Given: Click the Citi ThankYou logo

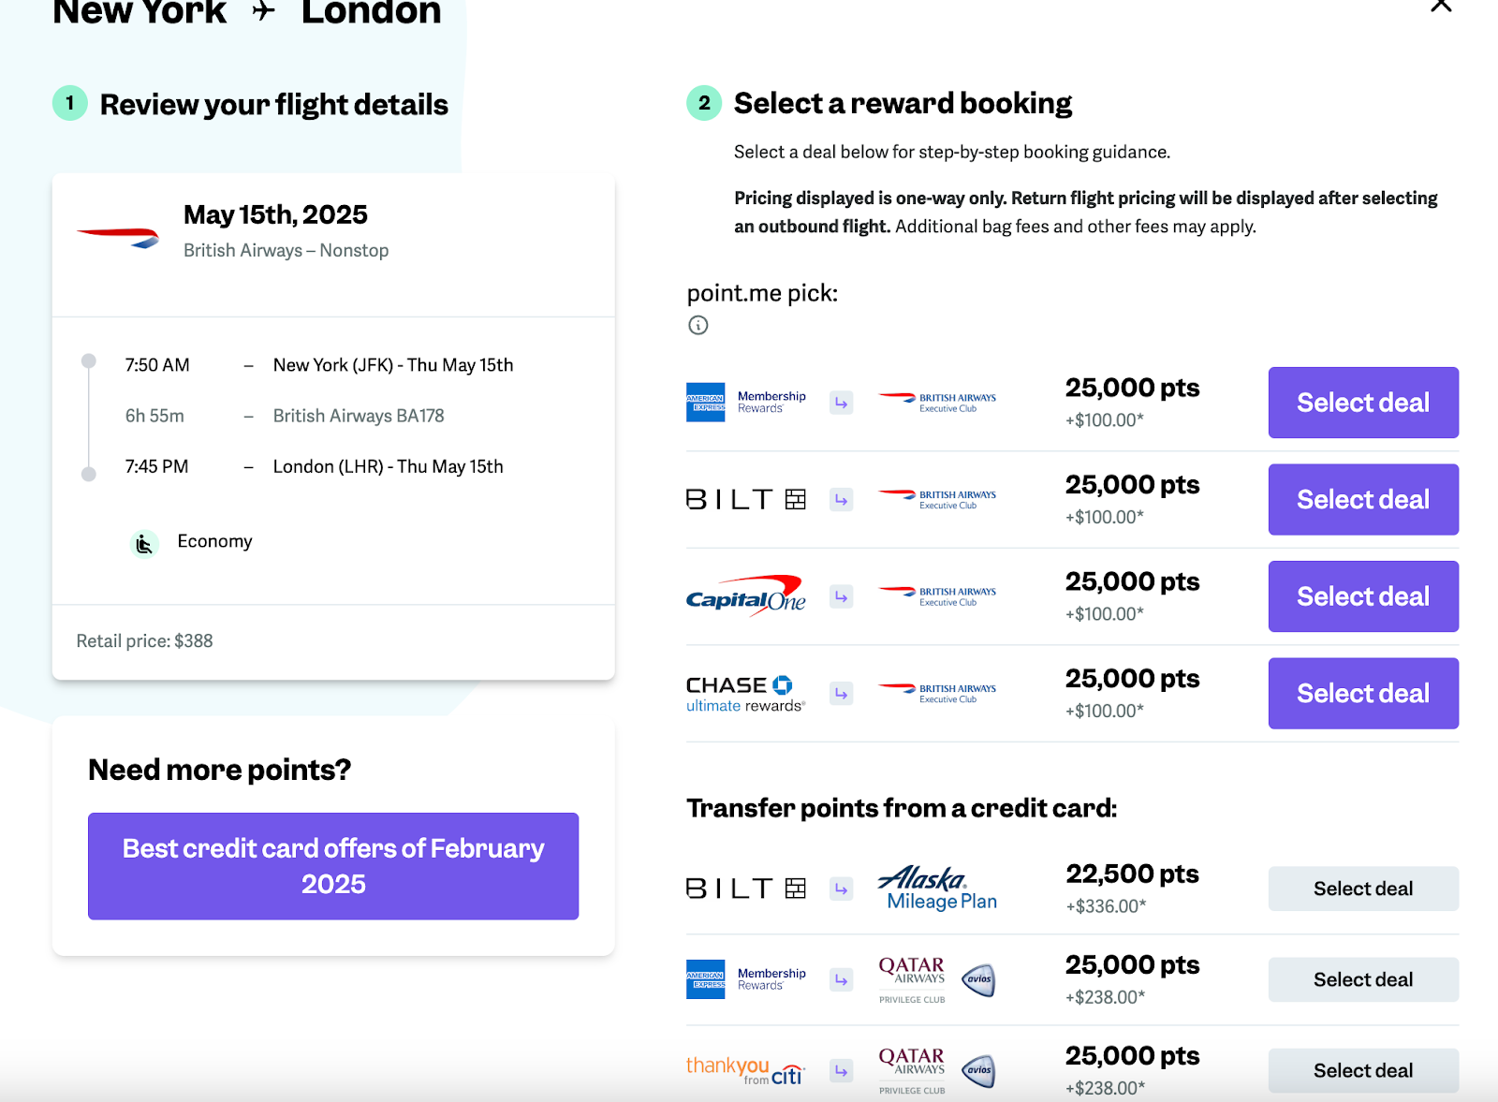Looking at the screenshot, I should tap(746, 1070).
